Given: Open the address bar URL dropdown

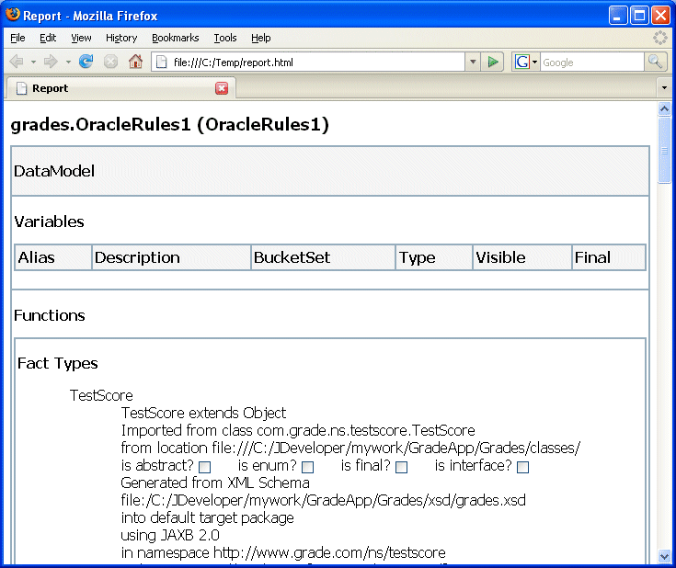Looking at the screenshot, I should pos(473,62).
